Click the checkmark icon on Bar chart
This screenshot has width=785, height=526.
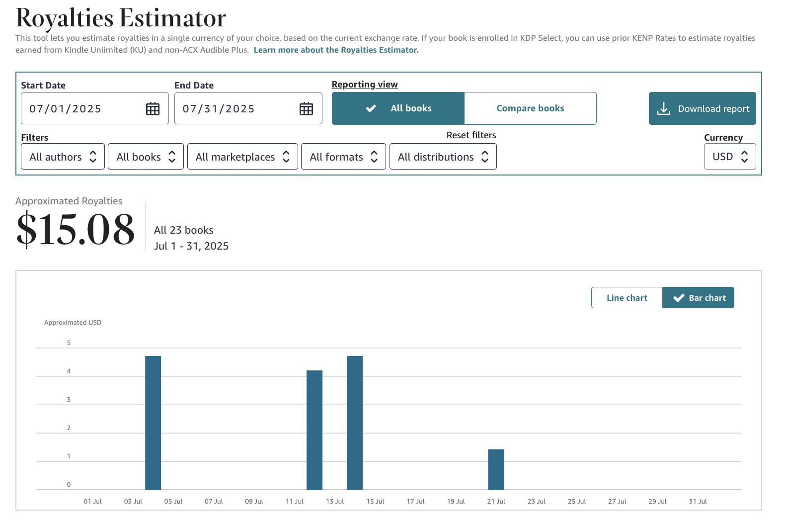tap(679, 298)
